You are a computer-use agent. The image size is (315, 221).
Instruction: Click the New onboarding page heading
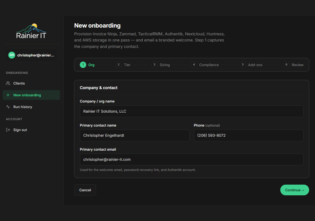(x=97, y=26)
